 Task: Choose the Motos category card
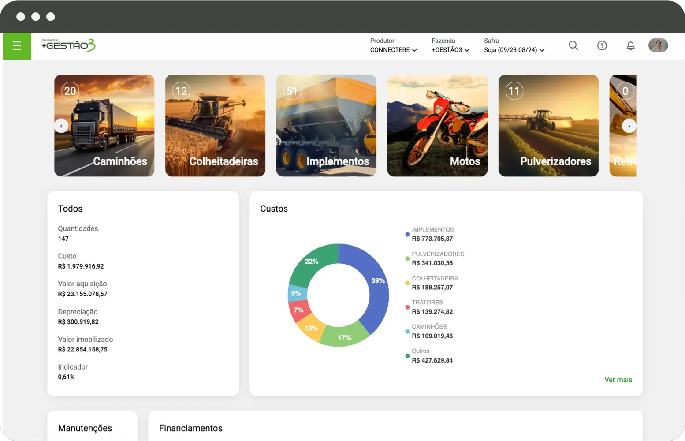tap(437, 126)
